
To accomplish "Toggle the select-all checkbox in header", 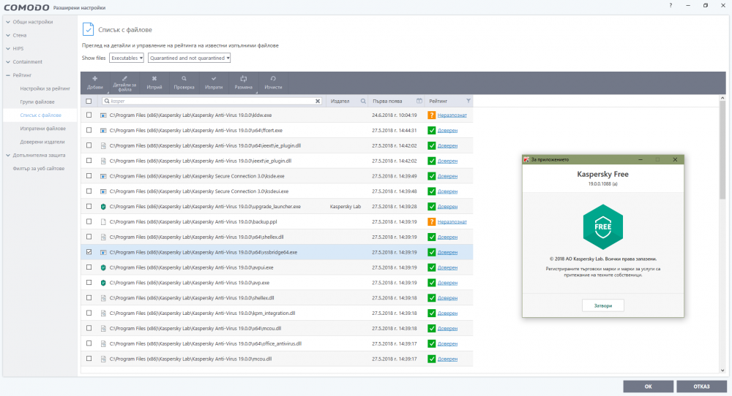I will coord(89,101).
